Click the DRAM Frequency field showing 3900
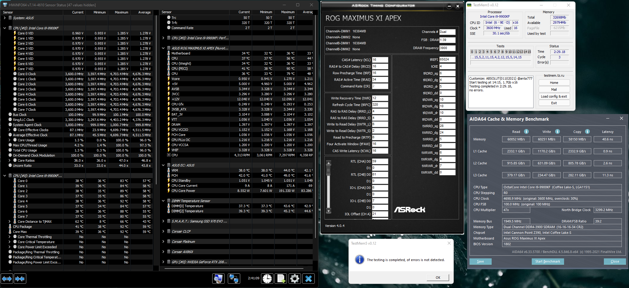Viewport: 629px width, 288px height. click(x=447, y=48)
